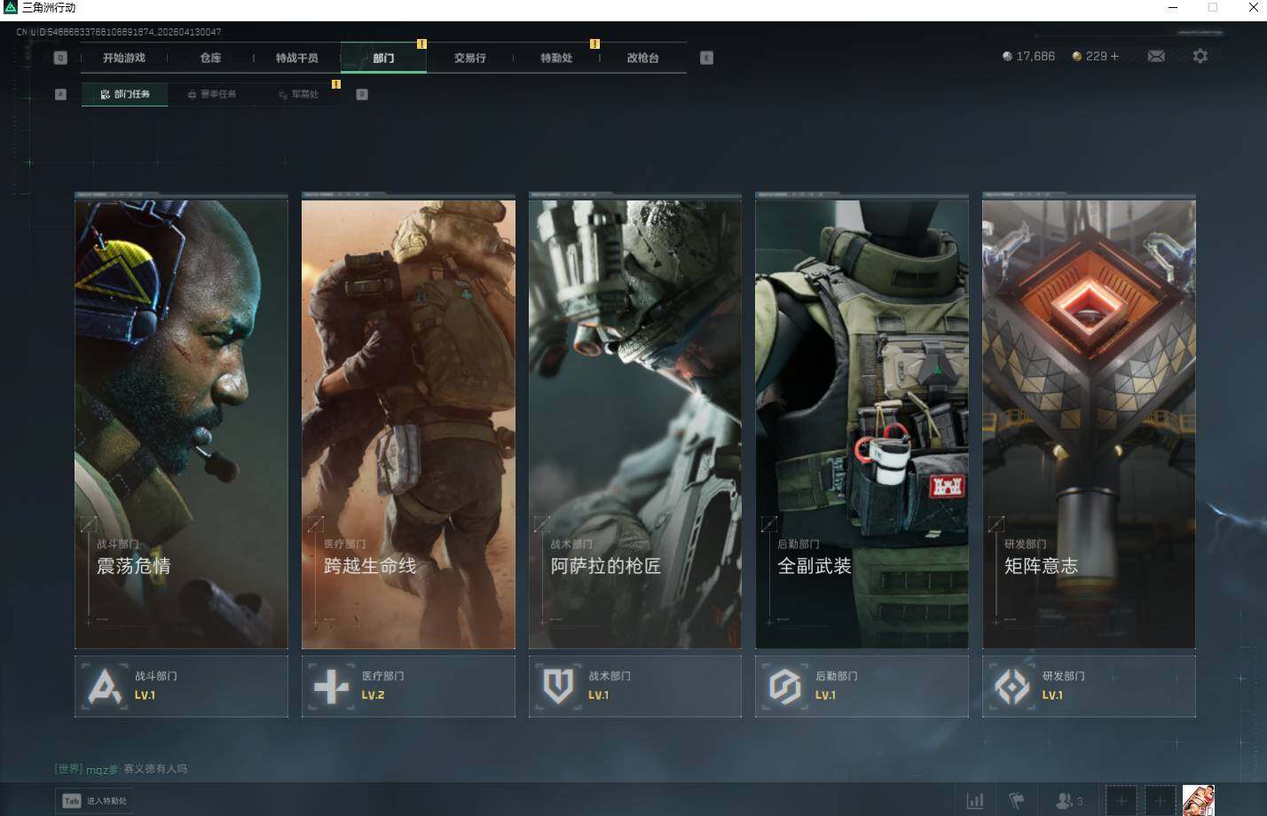Open the 跨越生命线 medical department card
The width and height of the screenshot is (1267, 816).
coord(408,424)
